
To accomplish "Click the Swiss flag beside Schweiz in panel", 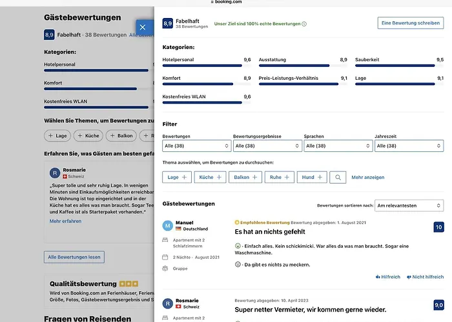I will point(178,307).
